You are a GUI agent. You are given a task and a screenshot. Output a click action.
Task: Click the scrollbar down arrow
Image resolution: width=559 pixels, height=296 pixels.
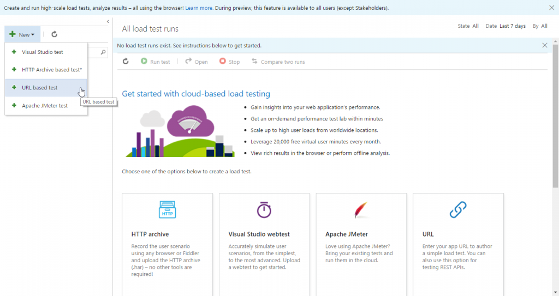(555, 293)
